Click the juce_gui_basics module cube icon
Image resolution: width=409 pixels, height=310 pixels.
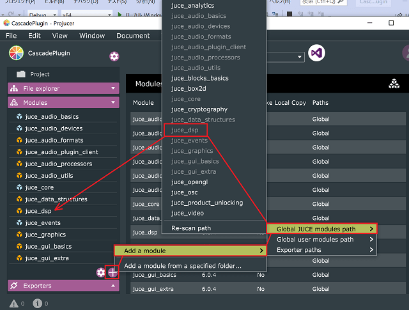click(x=19, y=246)
